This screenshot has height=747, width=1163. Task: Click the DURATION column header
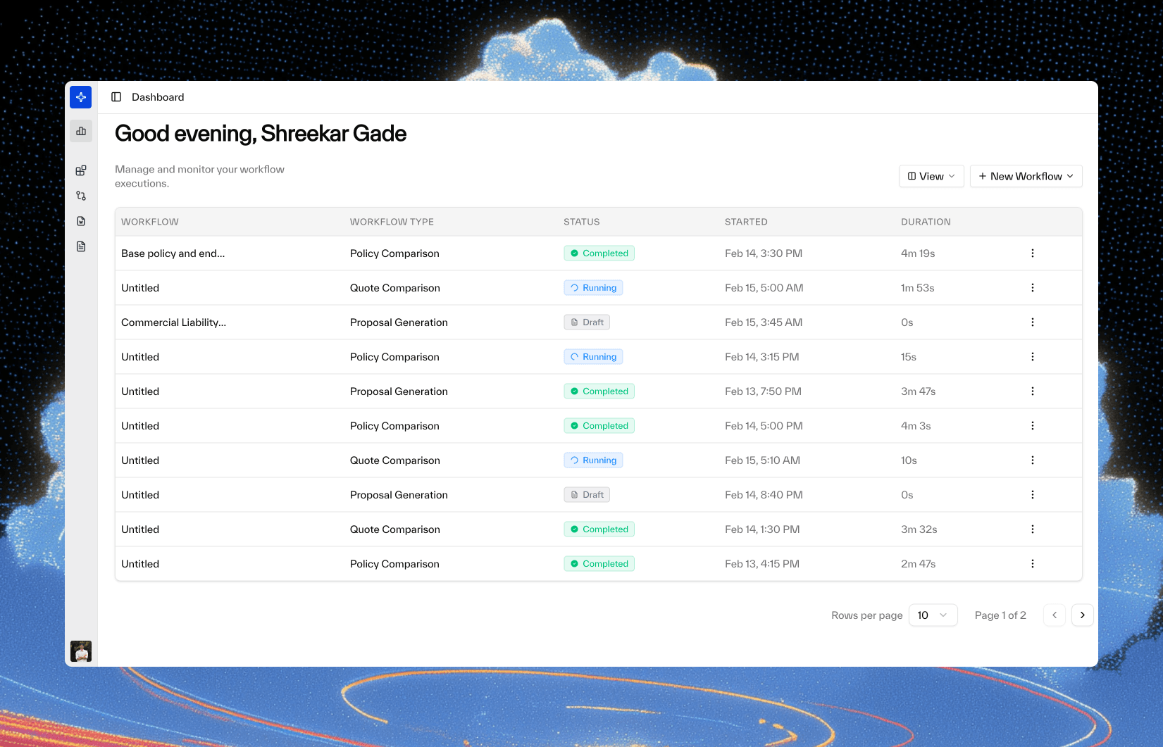926,222
